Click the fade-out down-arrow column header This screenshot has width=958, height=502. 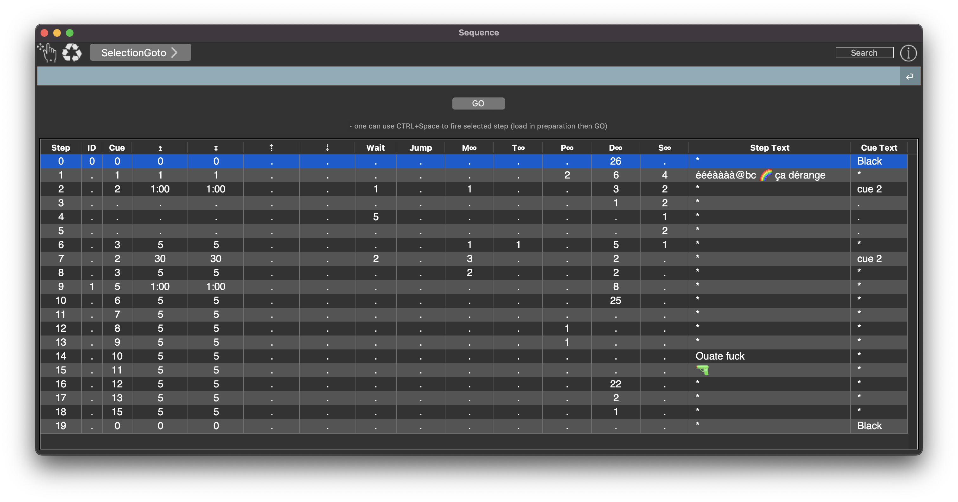pyautogui.click(x=216, y=148)
